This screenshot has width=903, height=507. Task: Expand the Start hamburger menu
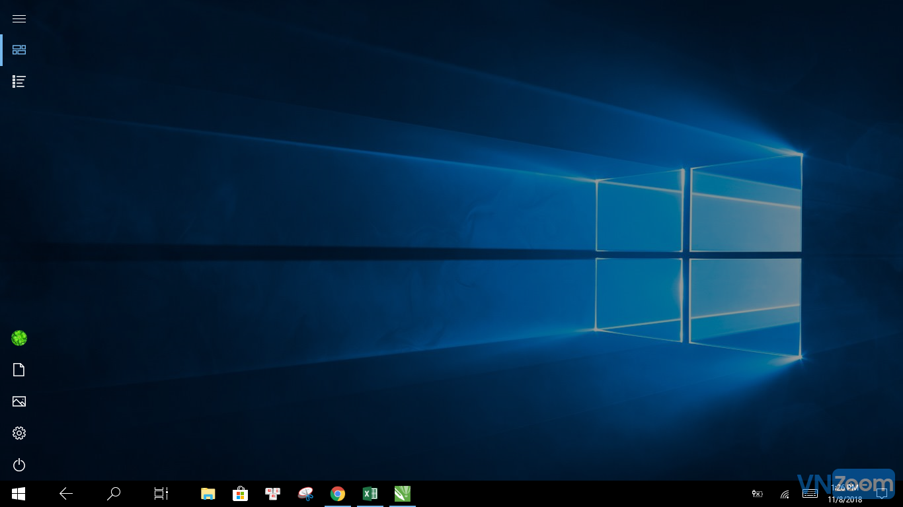19,18
